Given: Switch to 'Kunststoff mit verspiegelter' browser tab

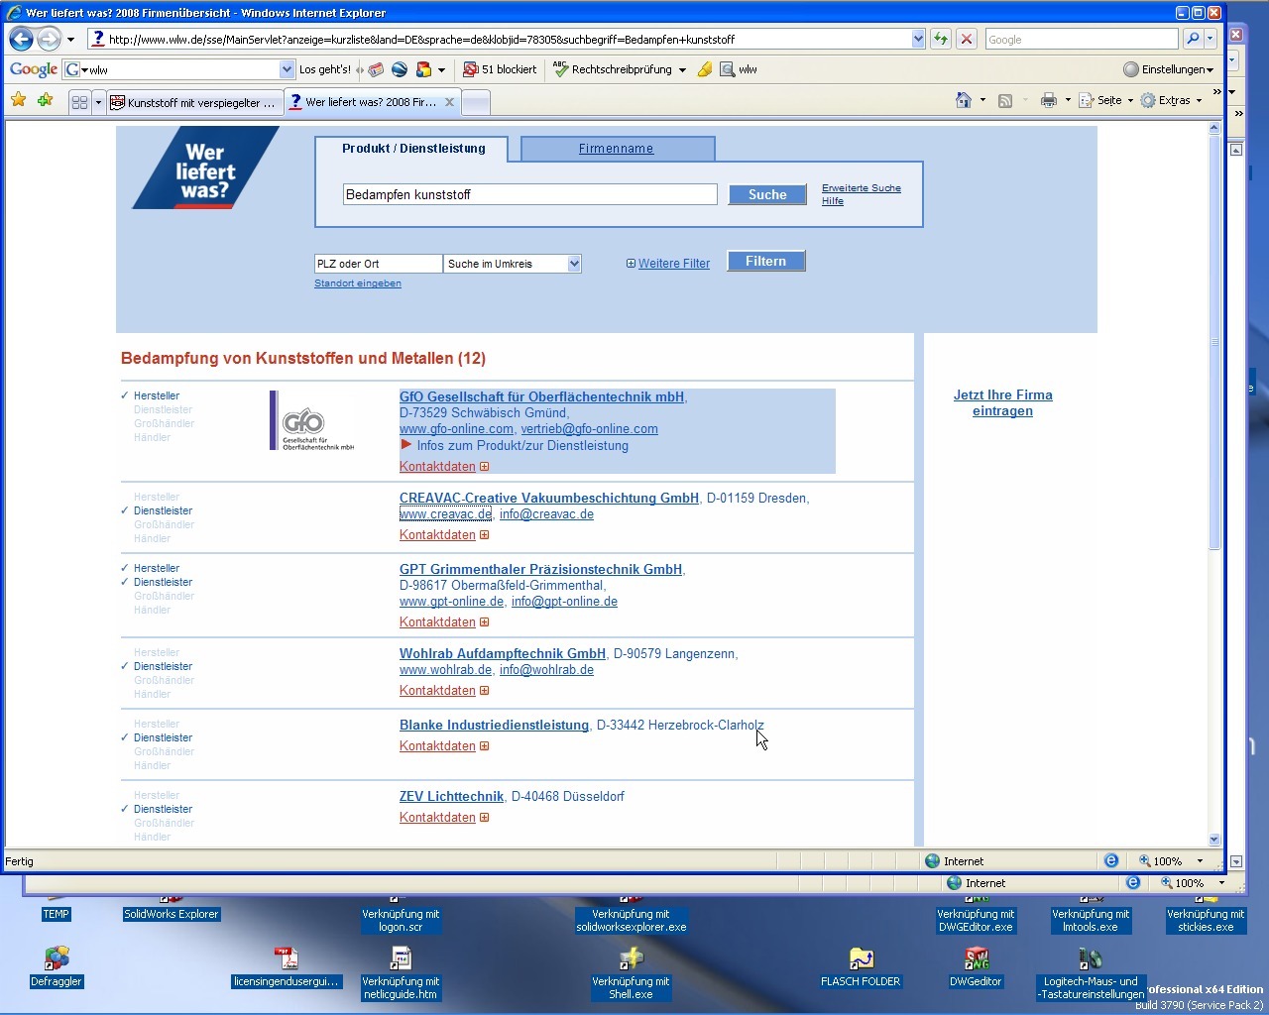Looking at the screenshot, I should pyautogui.click(x=193, y=102).
